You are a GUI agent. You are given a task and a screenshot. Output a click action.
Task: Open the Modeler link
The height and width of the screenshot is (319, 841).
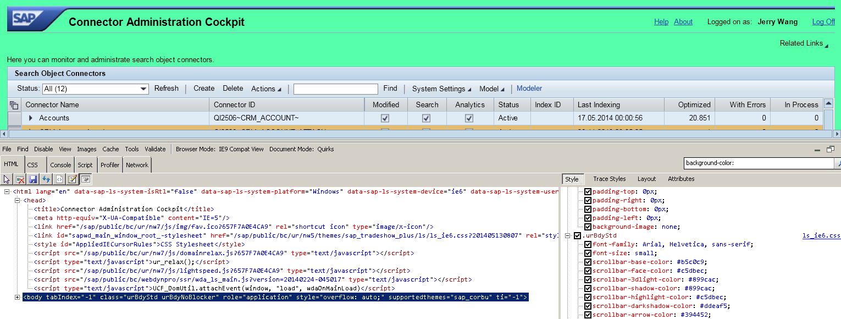click(529, 88)
